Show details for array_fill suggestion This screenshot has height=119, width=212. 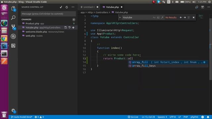204,62
